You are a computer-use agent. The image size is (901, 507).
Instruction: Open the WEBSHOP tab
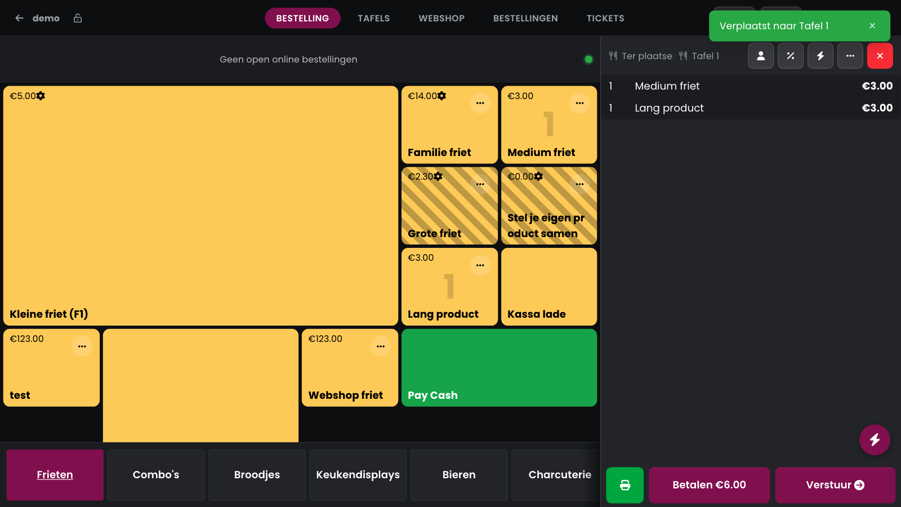point(441,18)
